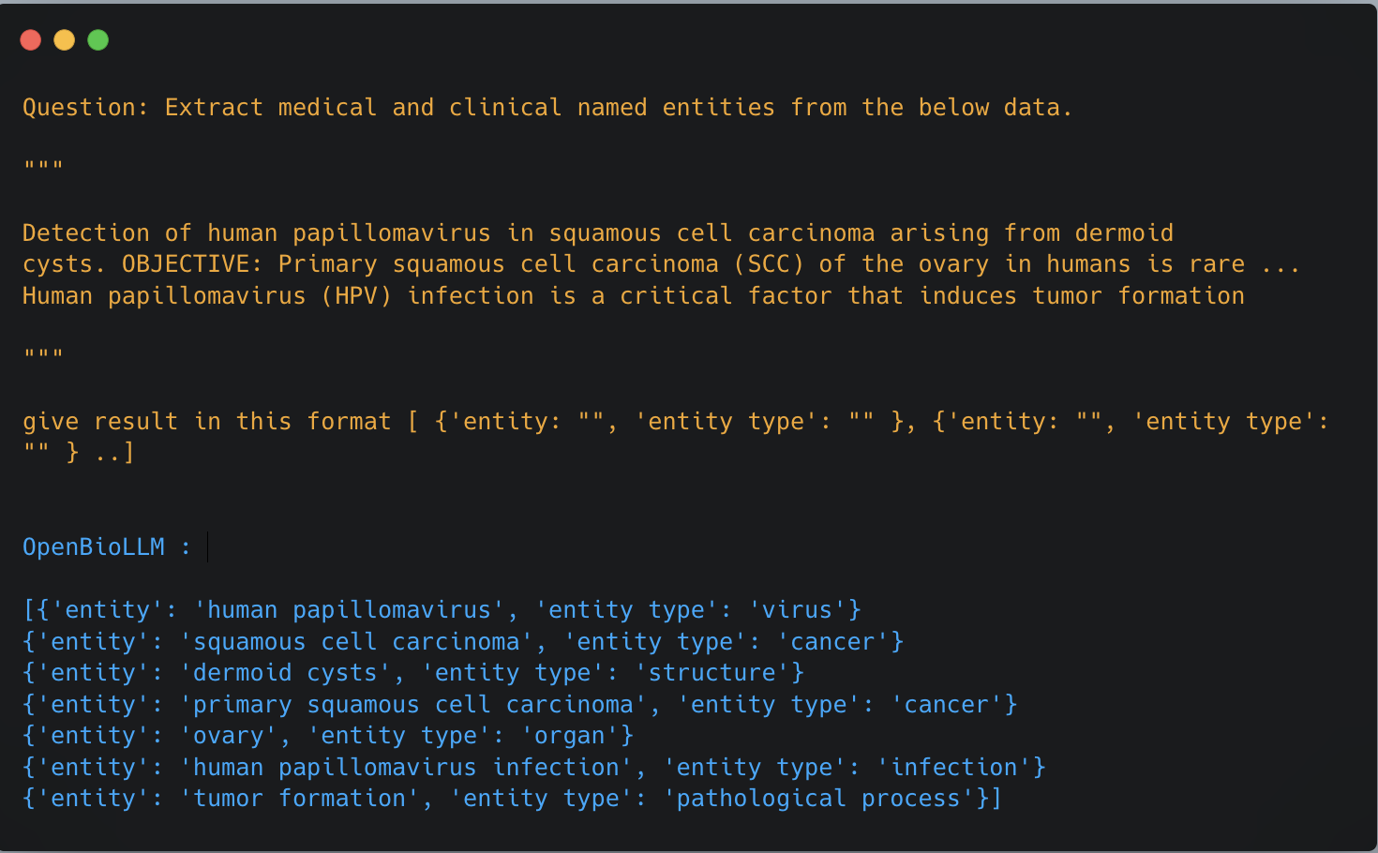
Task: Click the "(HPV)" abbreviation in the passage
Action: pos(356,296)
